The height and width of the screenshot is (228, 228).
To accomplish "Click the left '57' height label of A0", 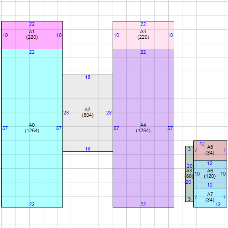I will (5, 128).
